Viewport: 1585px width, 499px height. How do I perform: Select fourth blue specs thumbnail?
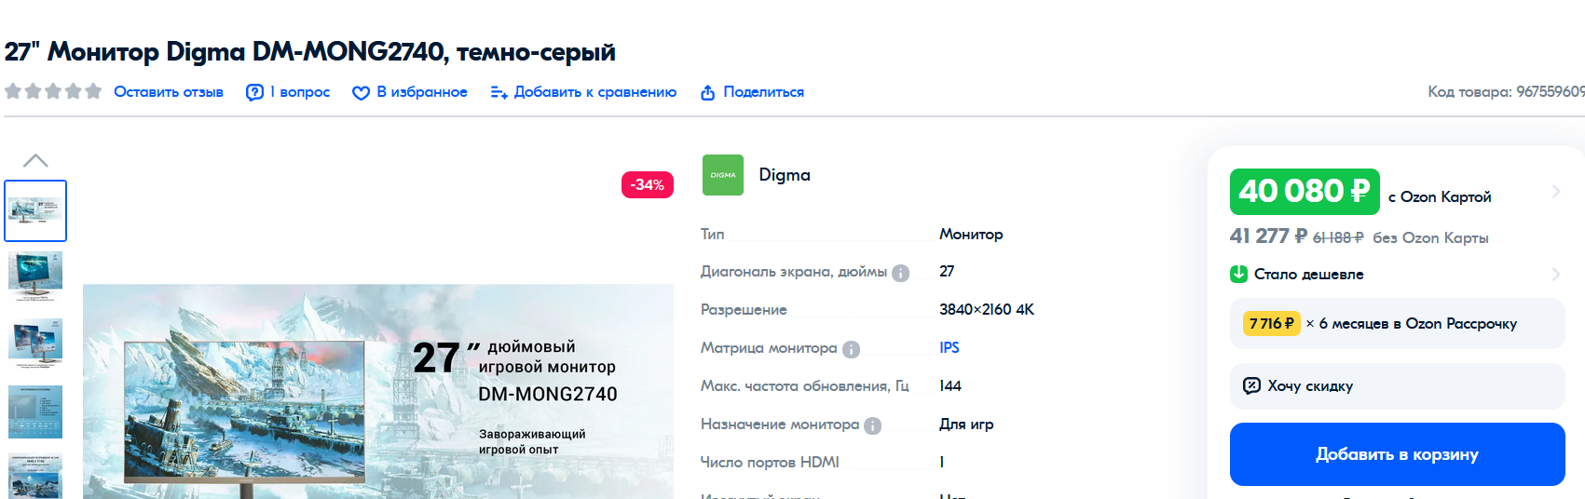(x=35, y=411)
